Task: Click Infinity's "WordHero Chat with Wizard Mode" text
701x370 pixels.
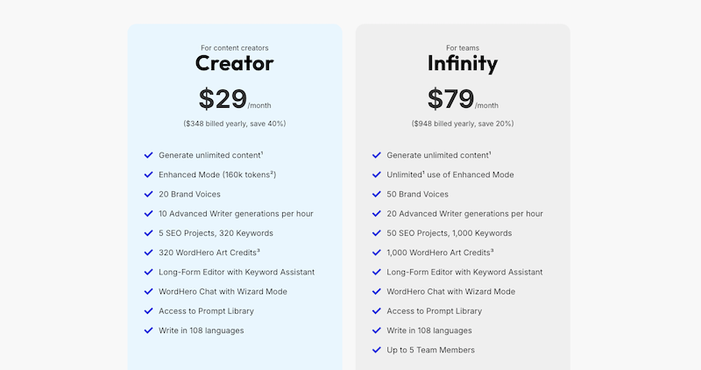Action: (450, 291)
